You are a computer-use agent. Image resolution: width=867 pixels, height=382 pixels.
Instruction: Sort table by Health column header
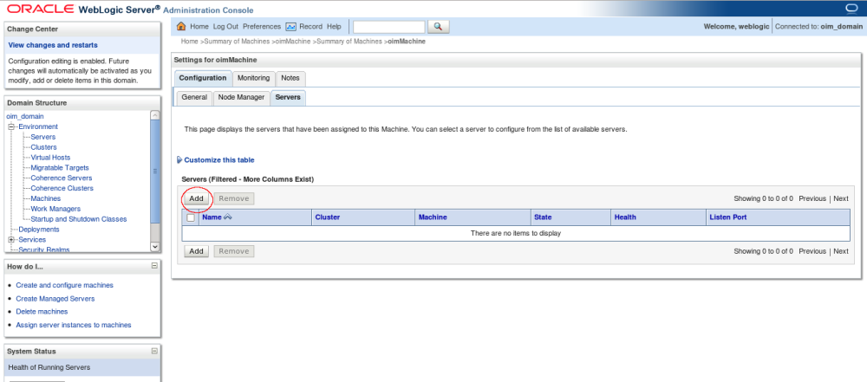(625, 217)
